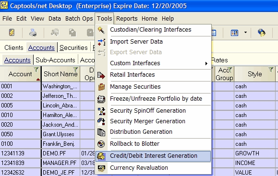Open the Help menu

(168, 18)
